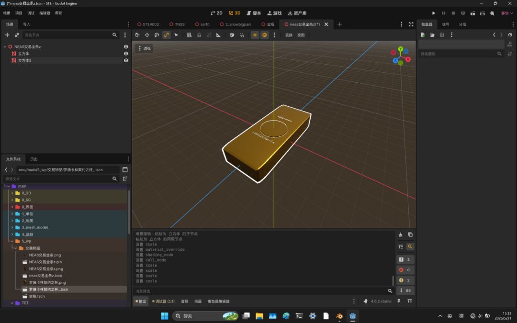This screenshot has height=323, width=517.
Task: Toggle error messages filter showing 0
Action: [405, 270]
